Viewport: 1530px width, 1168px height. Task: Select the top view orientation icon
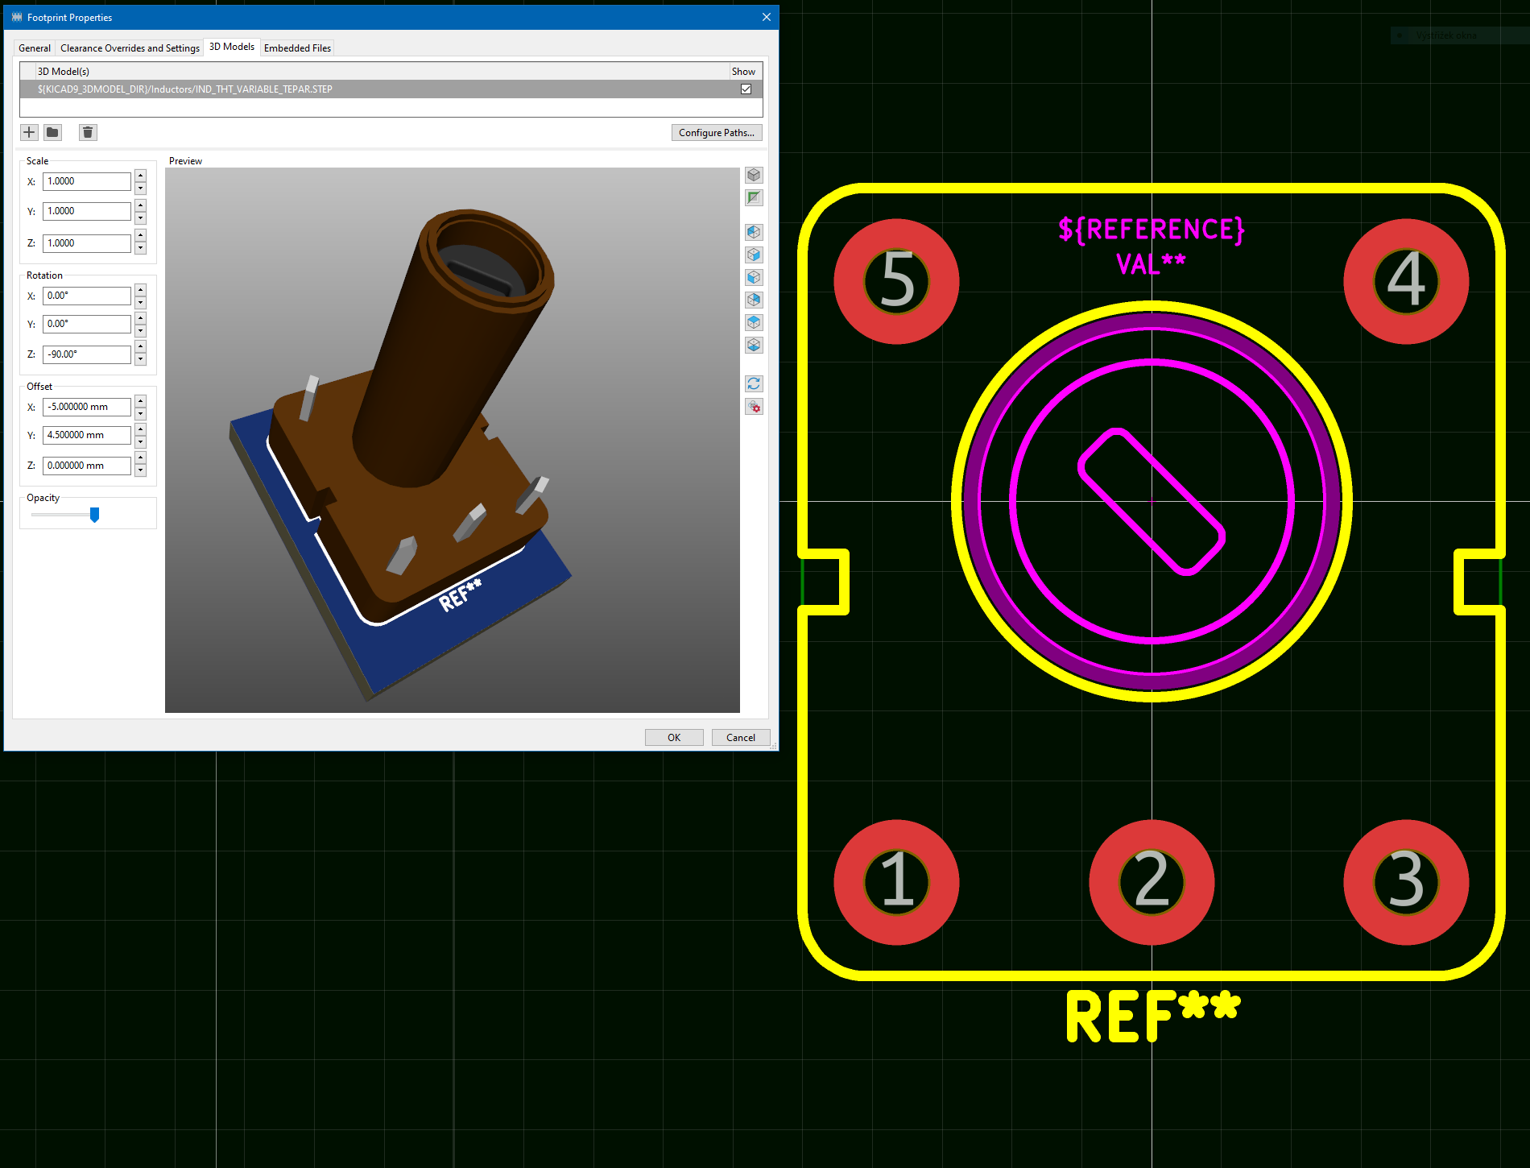coord(754,321)
